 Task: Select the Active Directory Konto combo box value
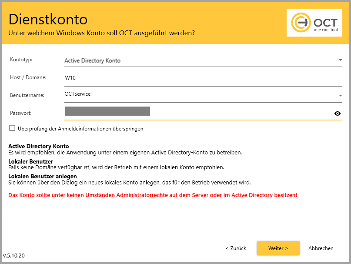point(92,60)
